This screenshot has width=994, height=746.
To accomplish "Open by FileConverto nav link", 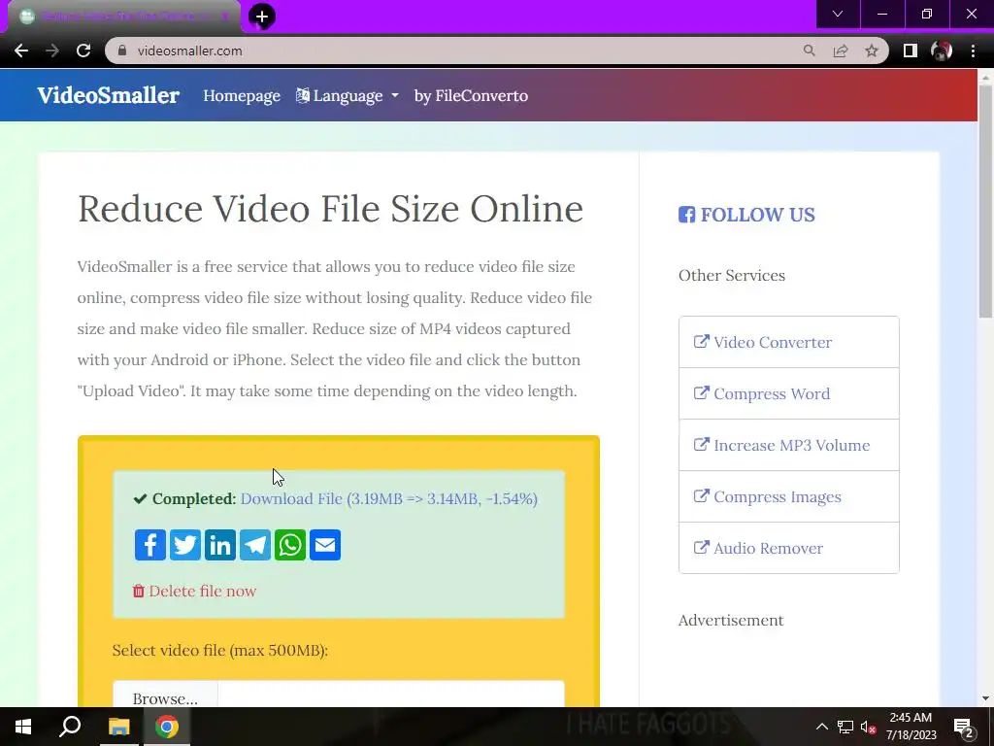I will [471, 96].
